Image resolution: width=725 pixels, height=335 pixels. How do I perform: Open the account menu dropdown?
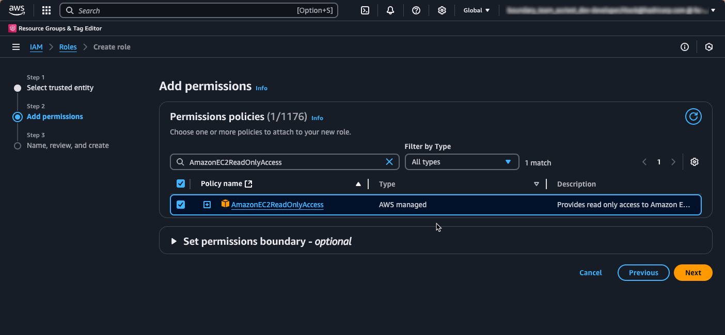(x=611, y=10)
